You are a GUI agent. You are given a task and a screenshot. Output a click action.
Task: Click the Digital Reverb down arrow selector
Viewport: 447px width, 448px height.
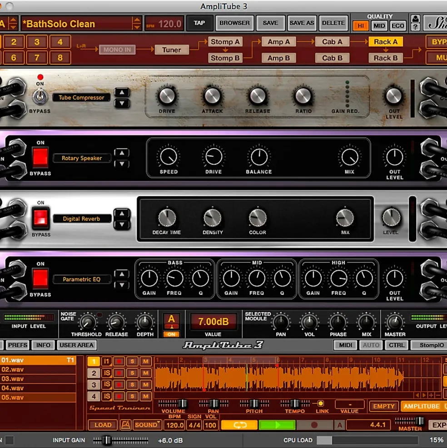(122, 224)
